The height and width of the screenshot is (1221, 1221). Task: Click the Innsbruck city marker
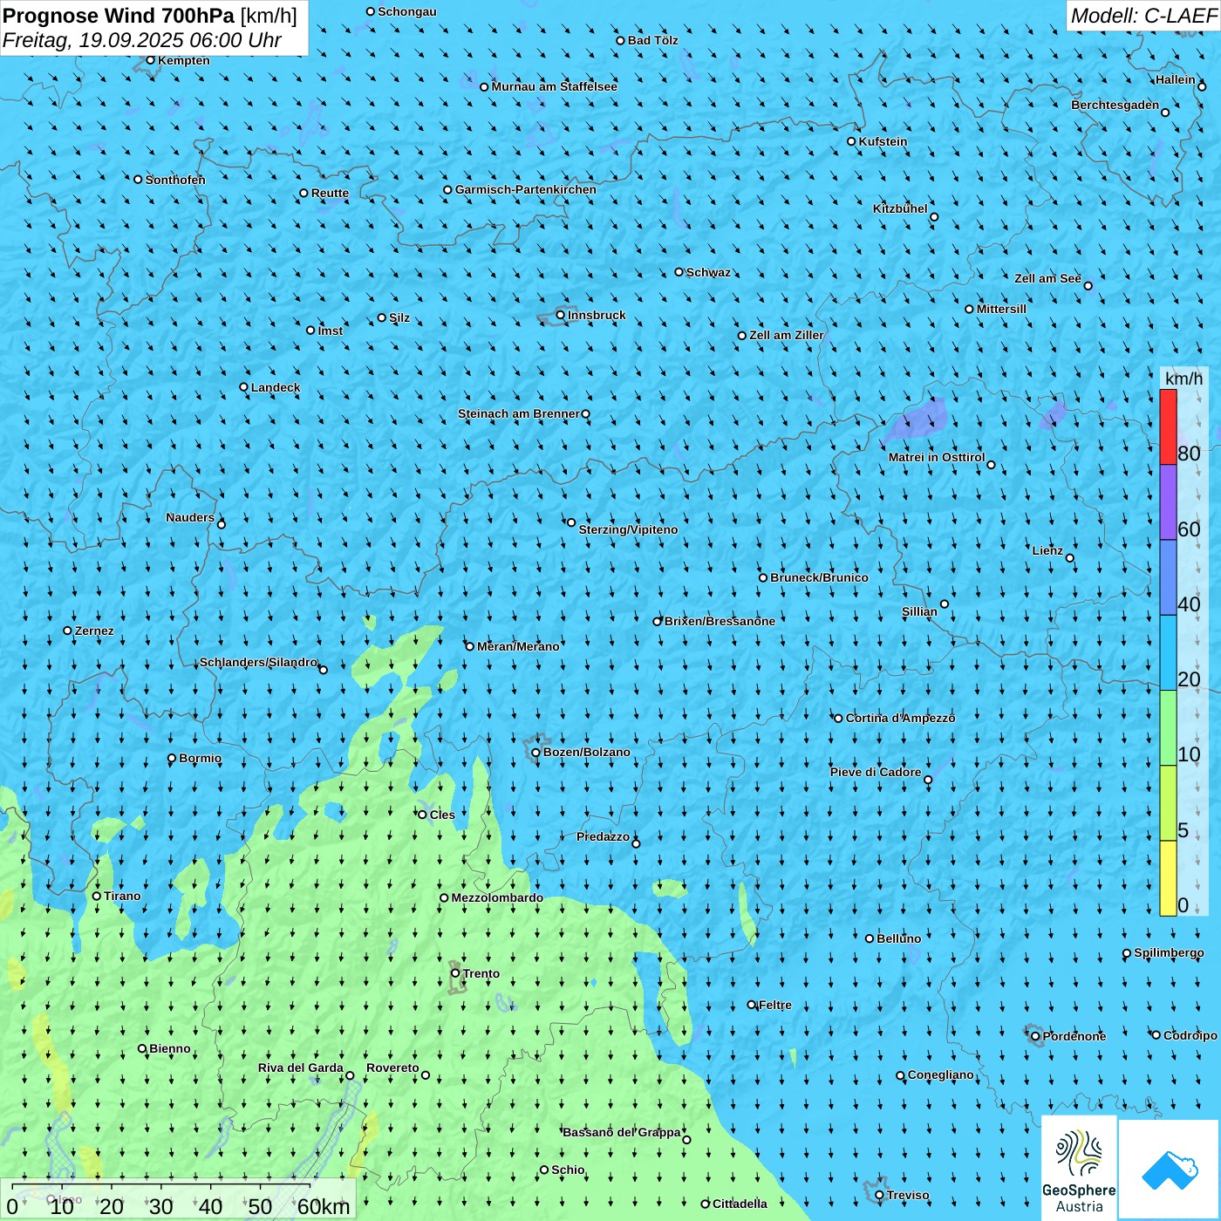pos(561,315)
